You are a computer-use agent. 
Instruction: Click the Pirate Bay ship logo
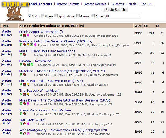pyautogui.click(x=14, y=13)
